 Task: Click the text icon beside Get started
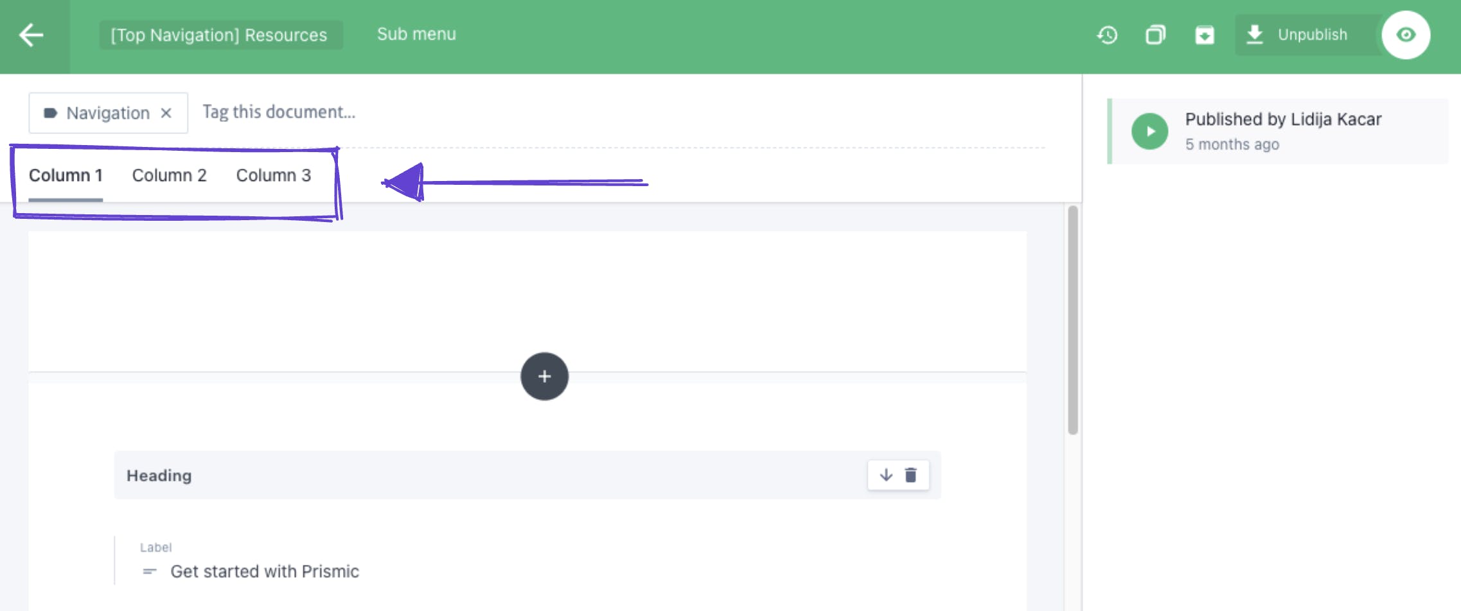[150, 571]
